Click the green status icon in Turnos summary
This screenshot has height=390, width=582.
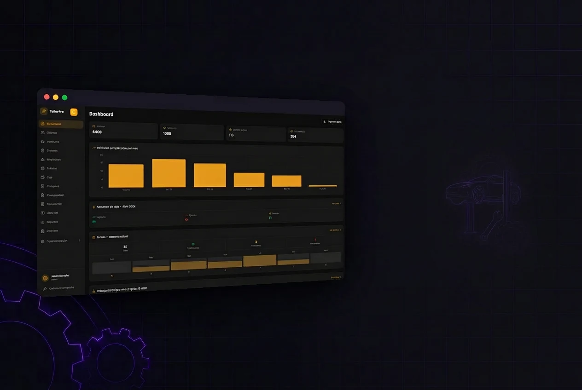(193, 244)
